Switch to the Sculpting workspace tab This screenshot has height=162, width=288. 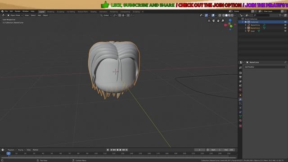(60, 12)
